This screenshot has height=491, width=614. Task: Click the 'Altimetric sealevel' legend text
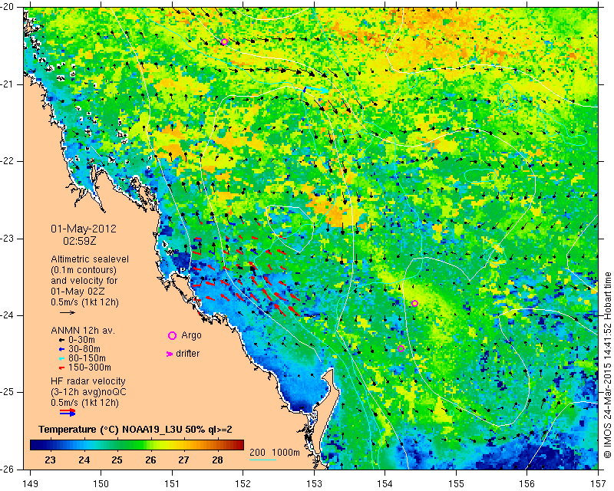90,259
